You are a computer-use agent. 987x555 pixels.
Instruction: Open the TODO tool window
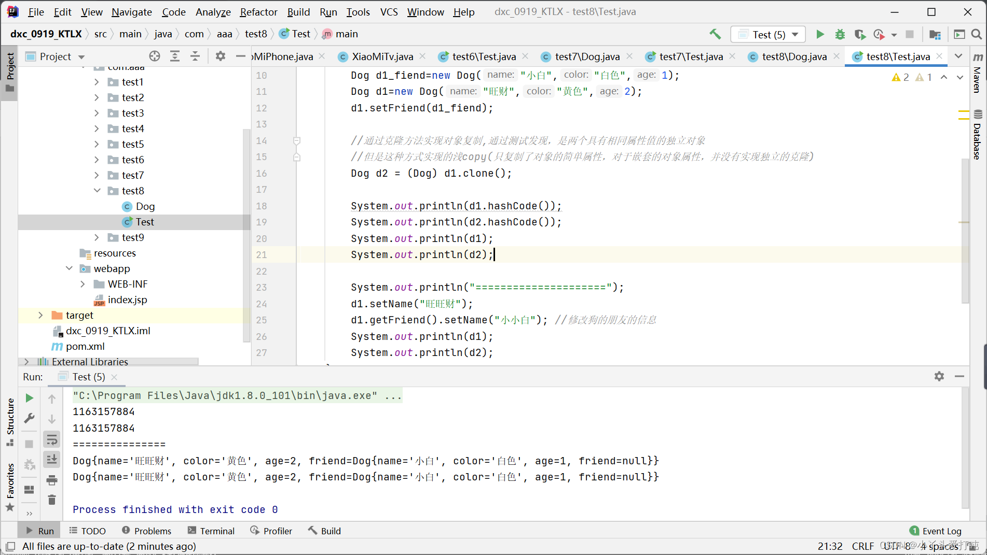click(87, 531)
